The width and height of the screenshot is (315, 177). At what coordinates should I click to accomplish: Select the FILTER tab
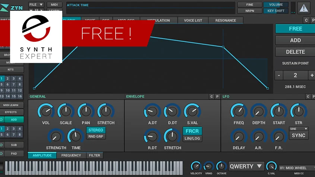[x=94, y=155]
